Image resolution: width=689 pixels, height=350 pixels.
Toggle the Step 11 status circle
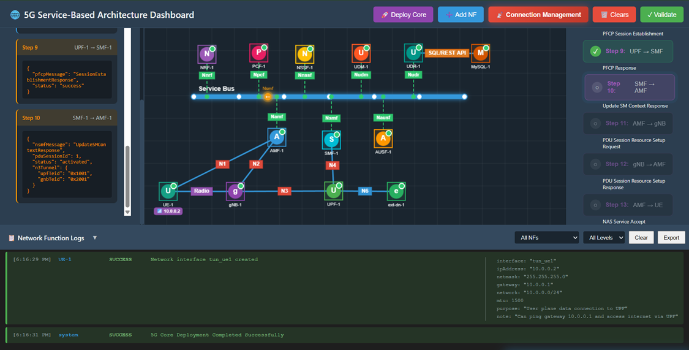tap(595, 124)
